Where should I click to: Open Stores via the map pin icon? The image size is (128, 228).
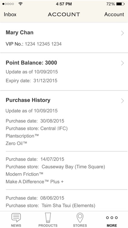pos(80,218)
